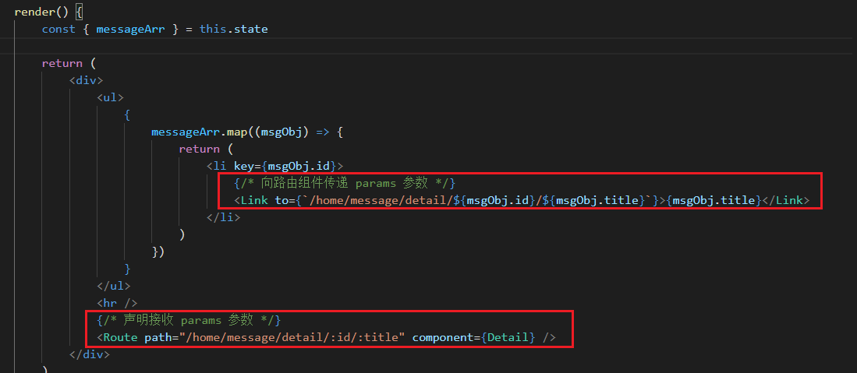
Task: Place the cursor in 'this.state'
Action: pyautogui.click(x=233, y=29)
